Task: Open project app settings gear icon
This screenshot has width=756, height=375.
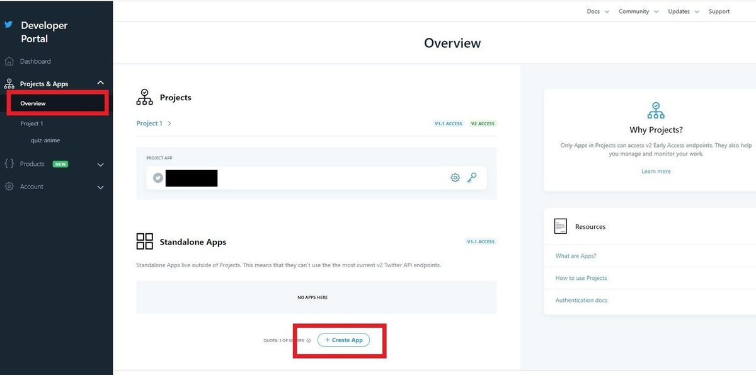Action: tap(455, 178)
